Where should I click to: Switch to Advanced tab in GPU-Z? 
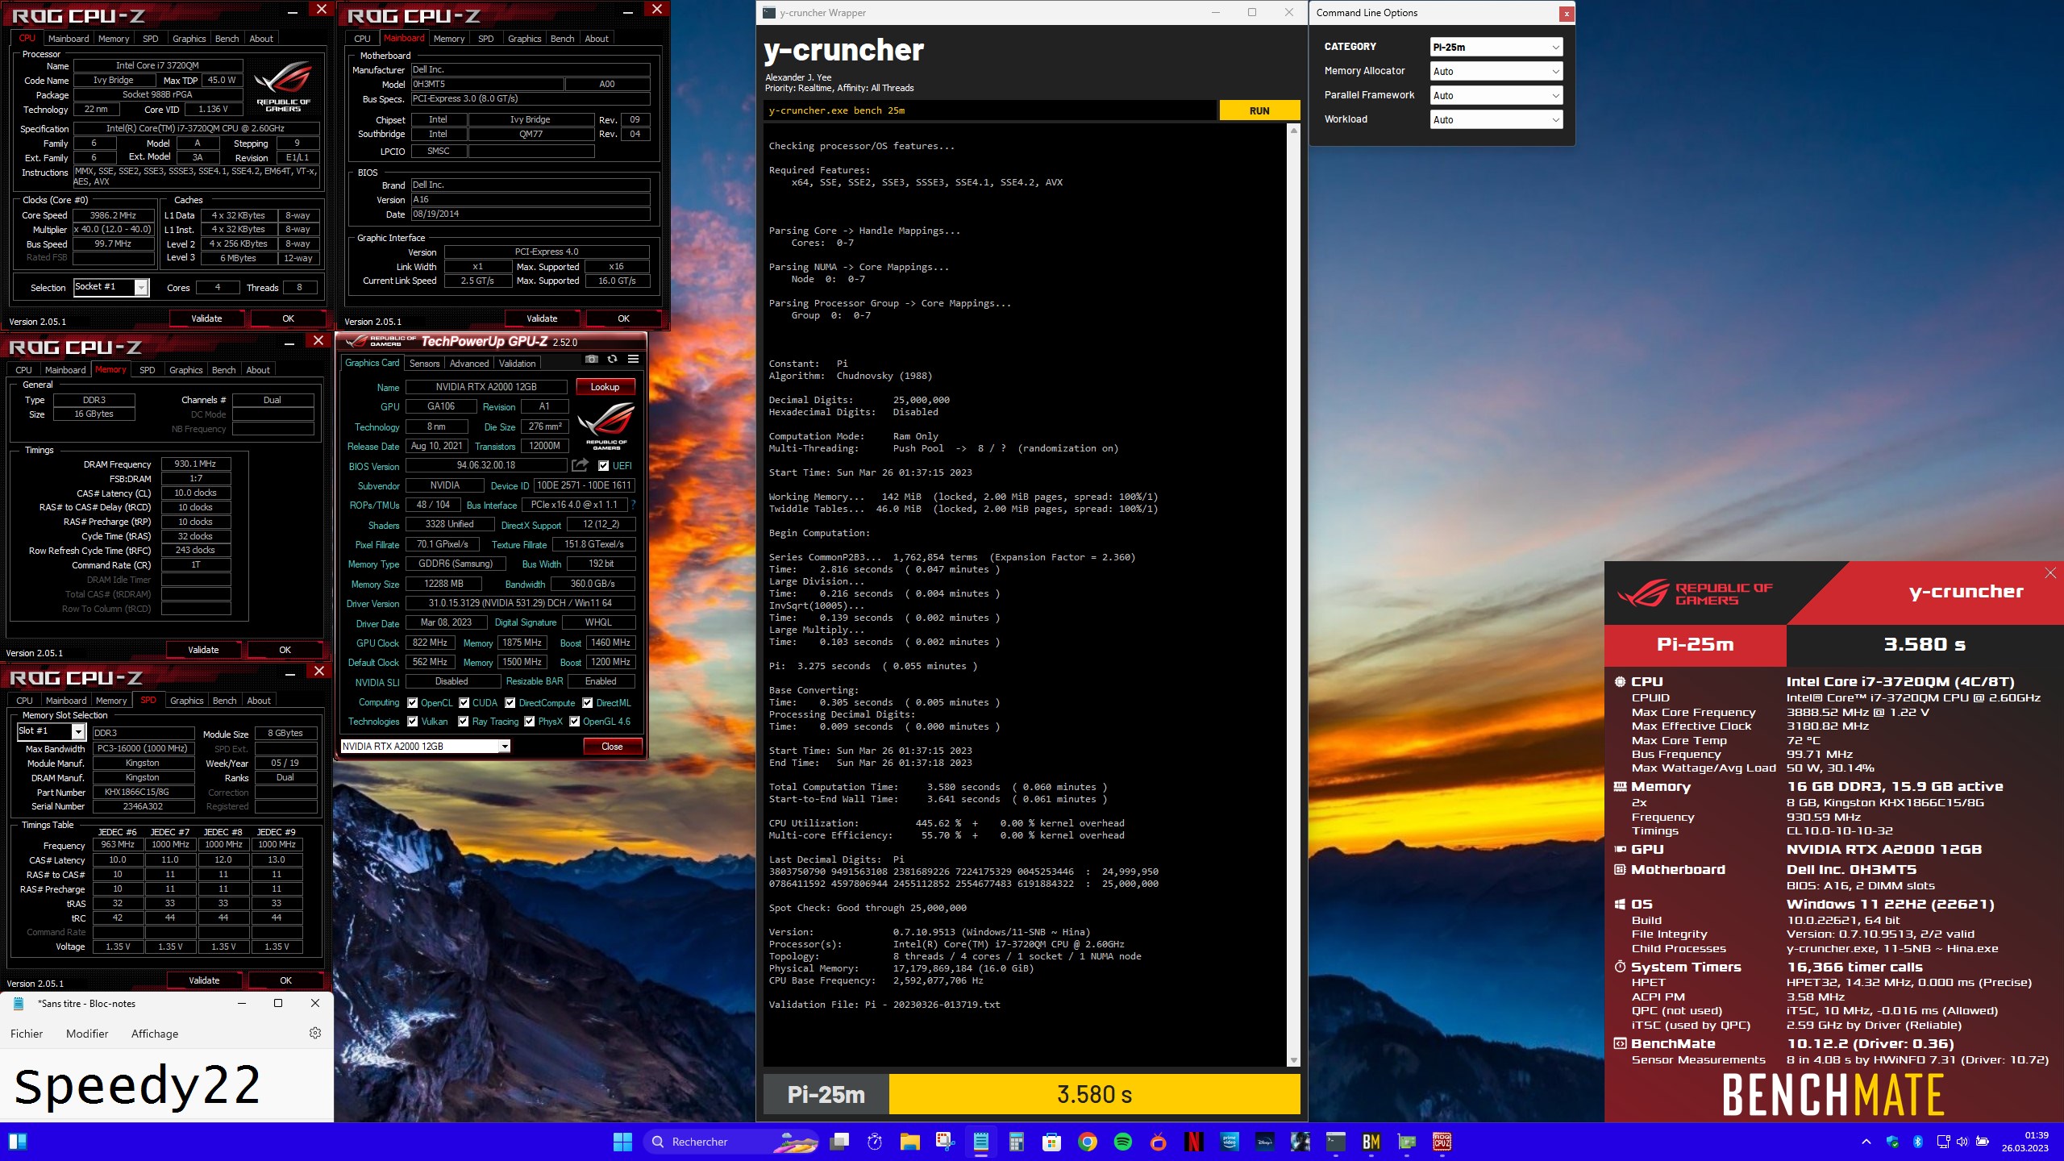(469, 364)
